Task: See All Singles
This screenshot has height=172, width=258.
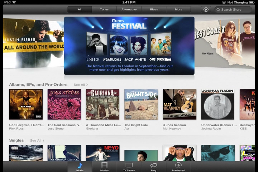Action: [37, 140]
